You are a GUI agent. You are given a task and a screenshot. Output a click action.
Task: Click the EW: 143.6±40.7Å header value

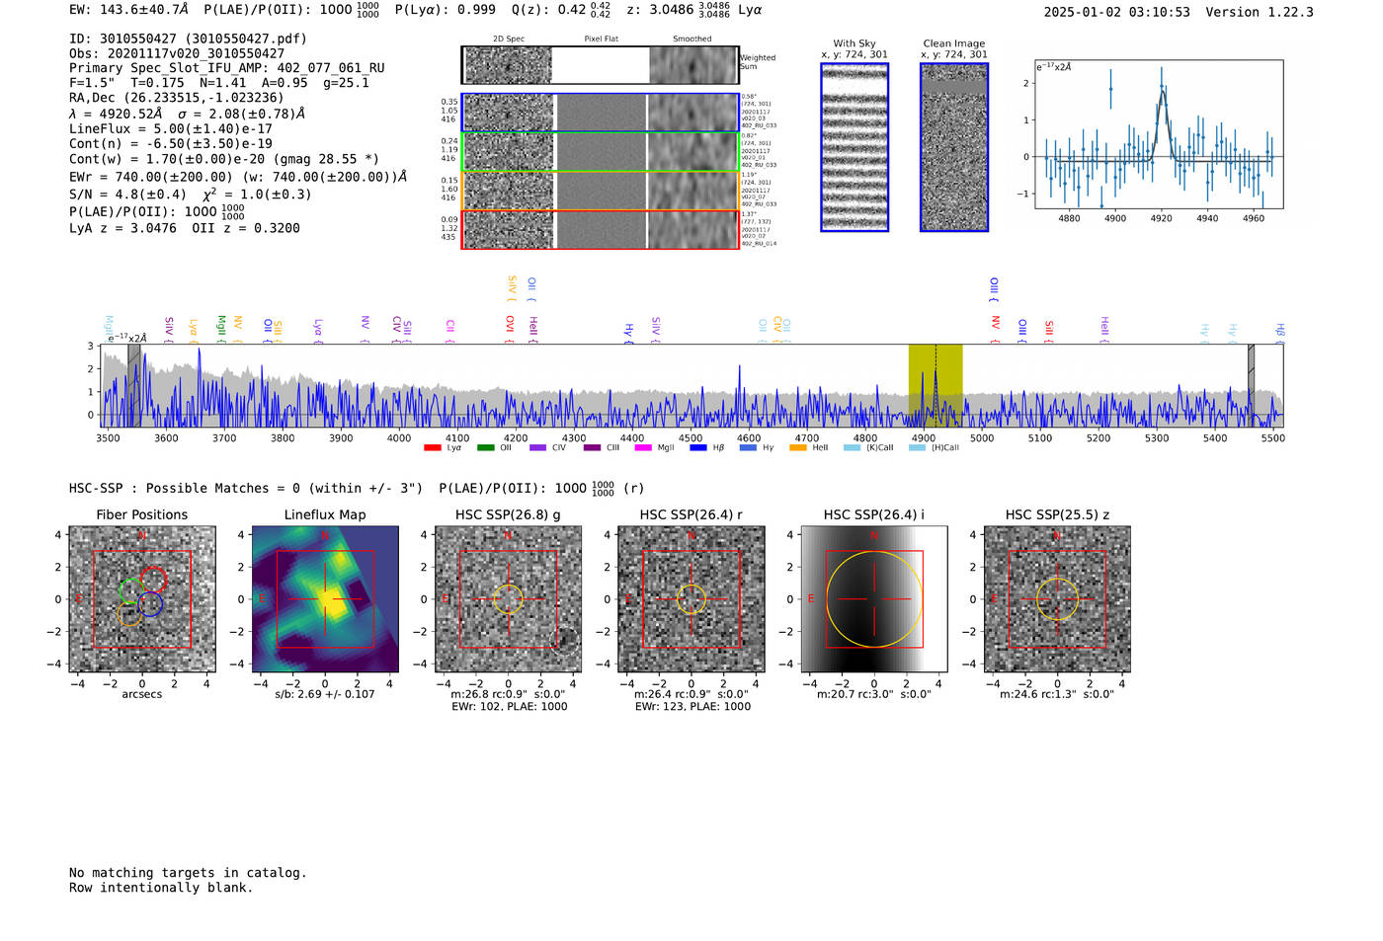click(x=128, y=9)
